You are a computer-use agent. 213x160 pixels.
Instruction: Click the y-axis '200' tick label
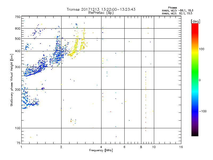point(18,90)
